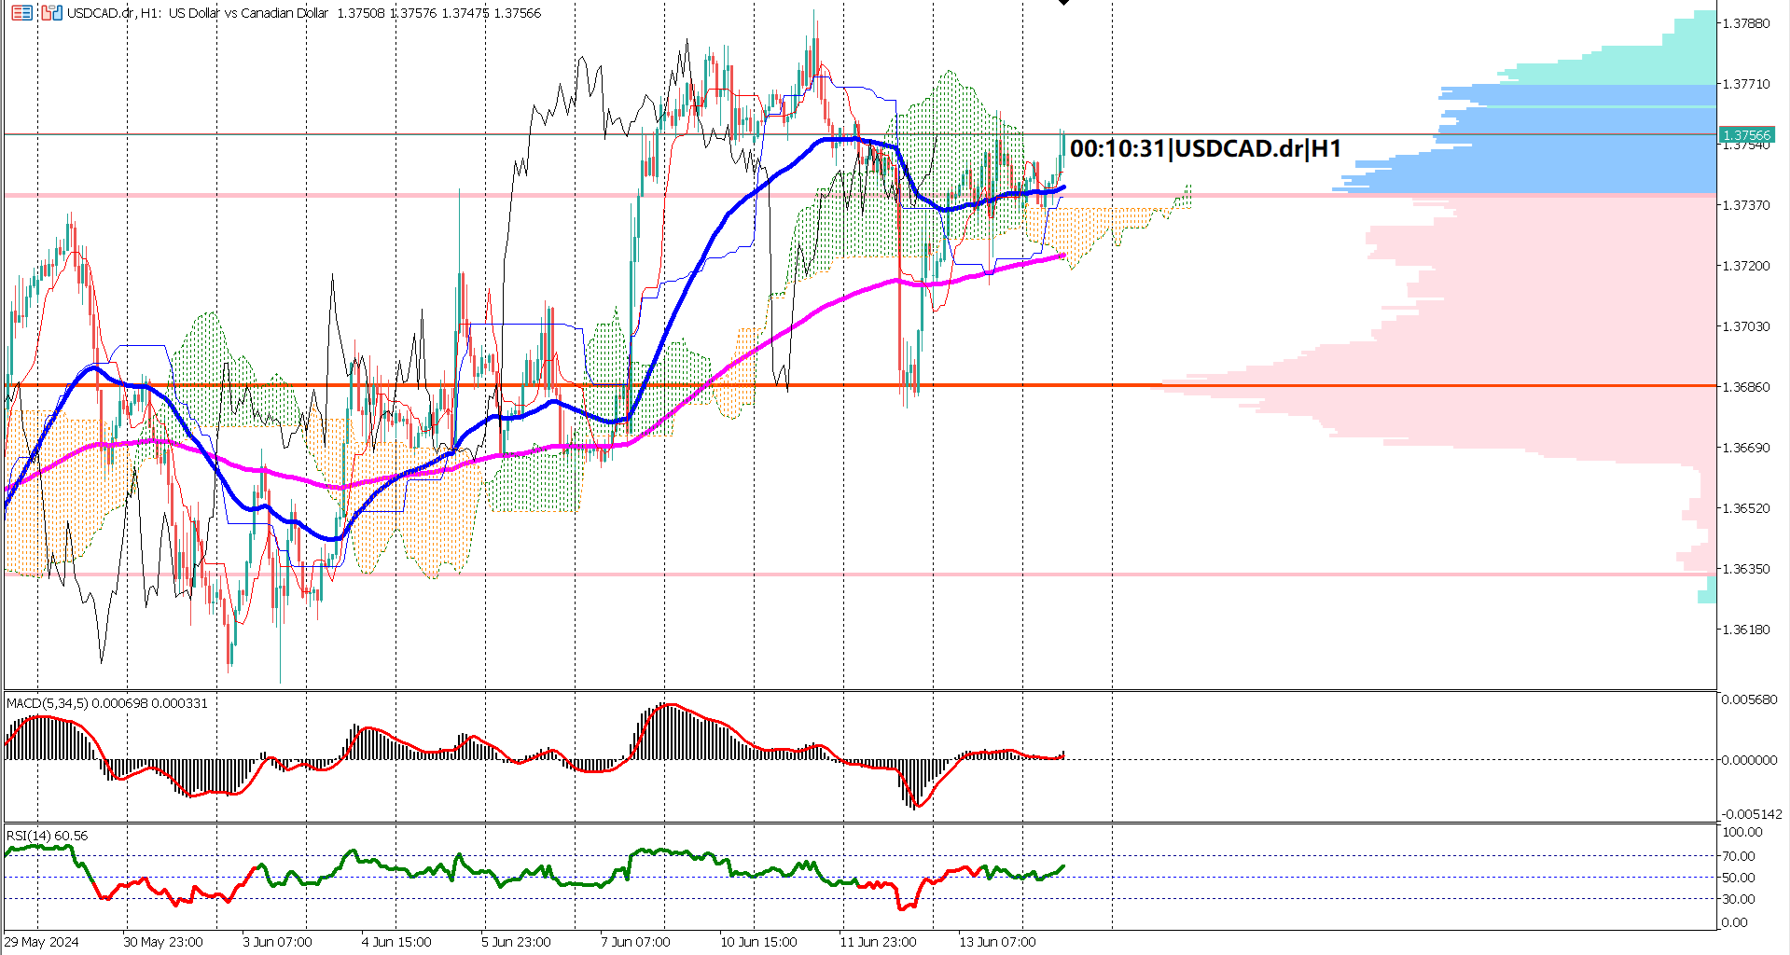Click the RSI(14) 60.56 indicator label
The image size is (1790, 955).
tap(45, 837)
